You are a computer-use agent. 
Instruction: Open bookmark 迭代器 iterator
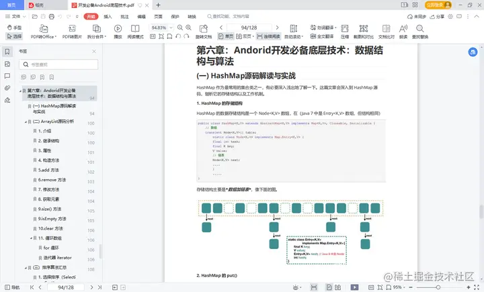pyautogui.click(x=57, y=258)
